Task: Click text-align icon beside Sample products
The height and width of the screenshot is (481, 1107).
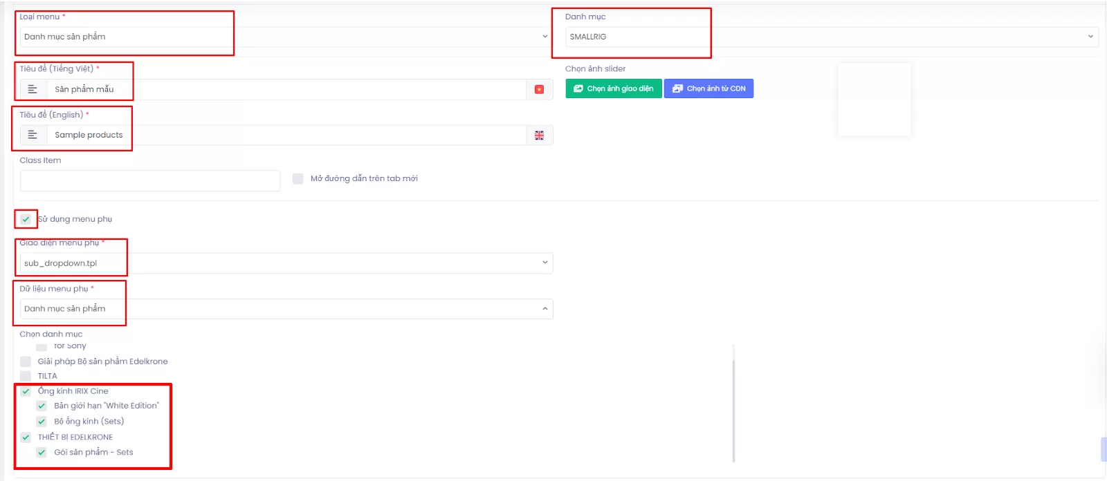Action: tap(33, 135)
